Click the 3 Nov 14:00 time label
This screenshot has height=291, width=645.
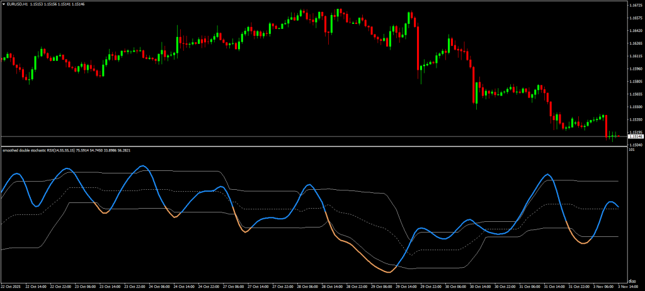pyautogui.click(x=630, y=286)
